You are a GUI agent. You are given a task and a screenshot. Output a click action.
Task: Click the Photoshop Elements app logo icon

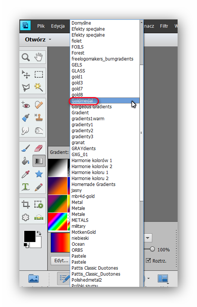pyautogui.click(x=25, y=25)
